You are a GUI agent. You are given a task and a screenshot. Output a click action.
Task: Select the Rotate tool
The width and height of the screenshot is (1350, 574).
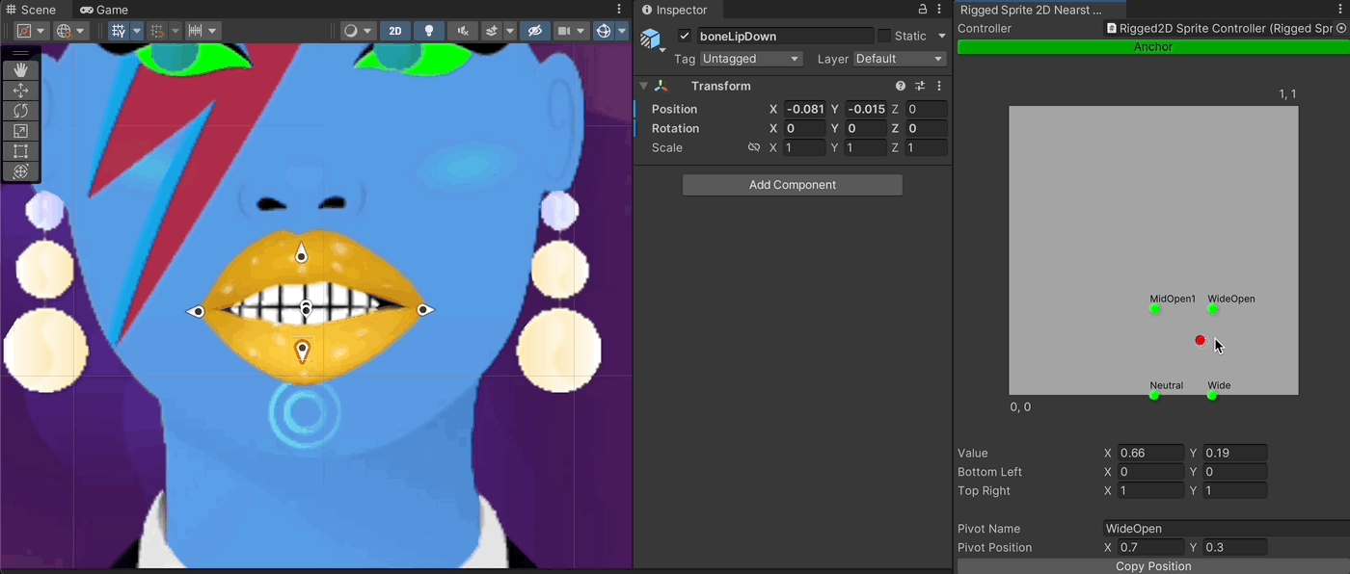(20, 111)
